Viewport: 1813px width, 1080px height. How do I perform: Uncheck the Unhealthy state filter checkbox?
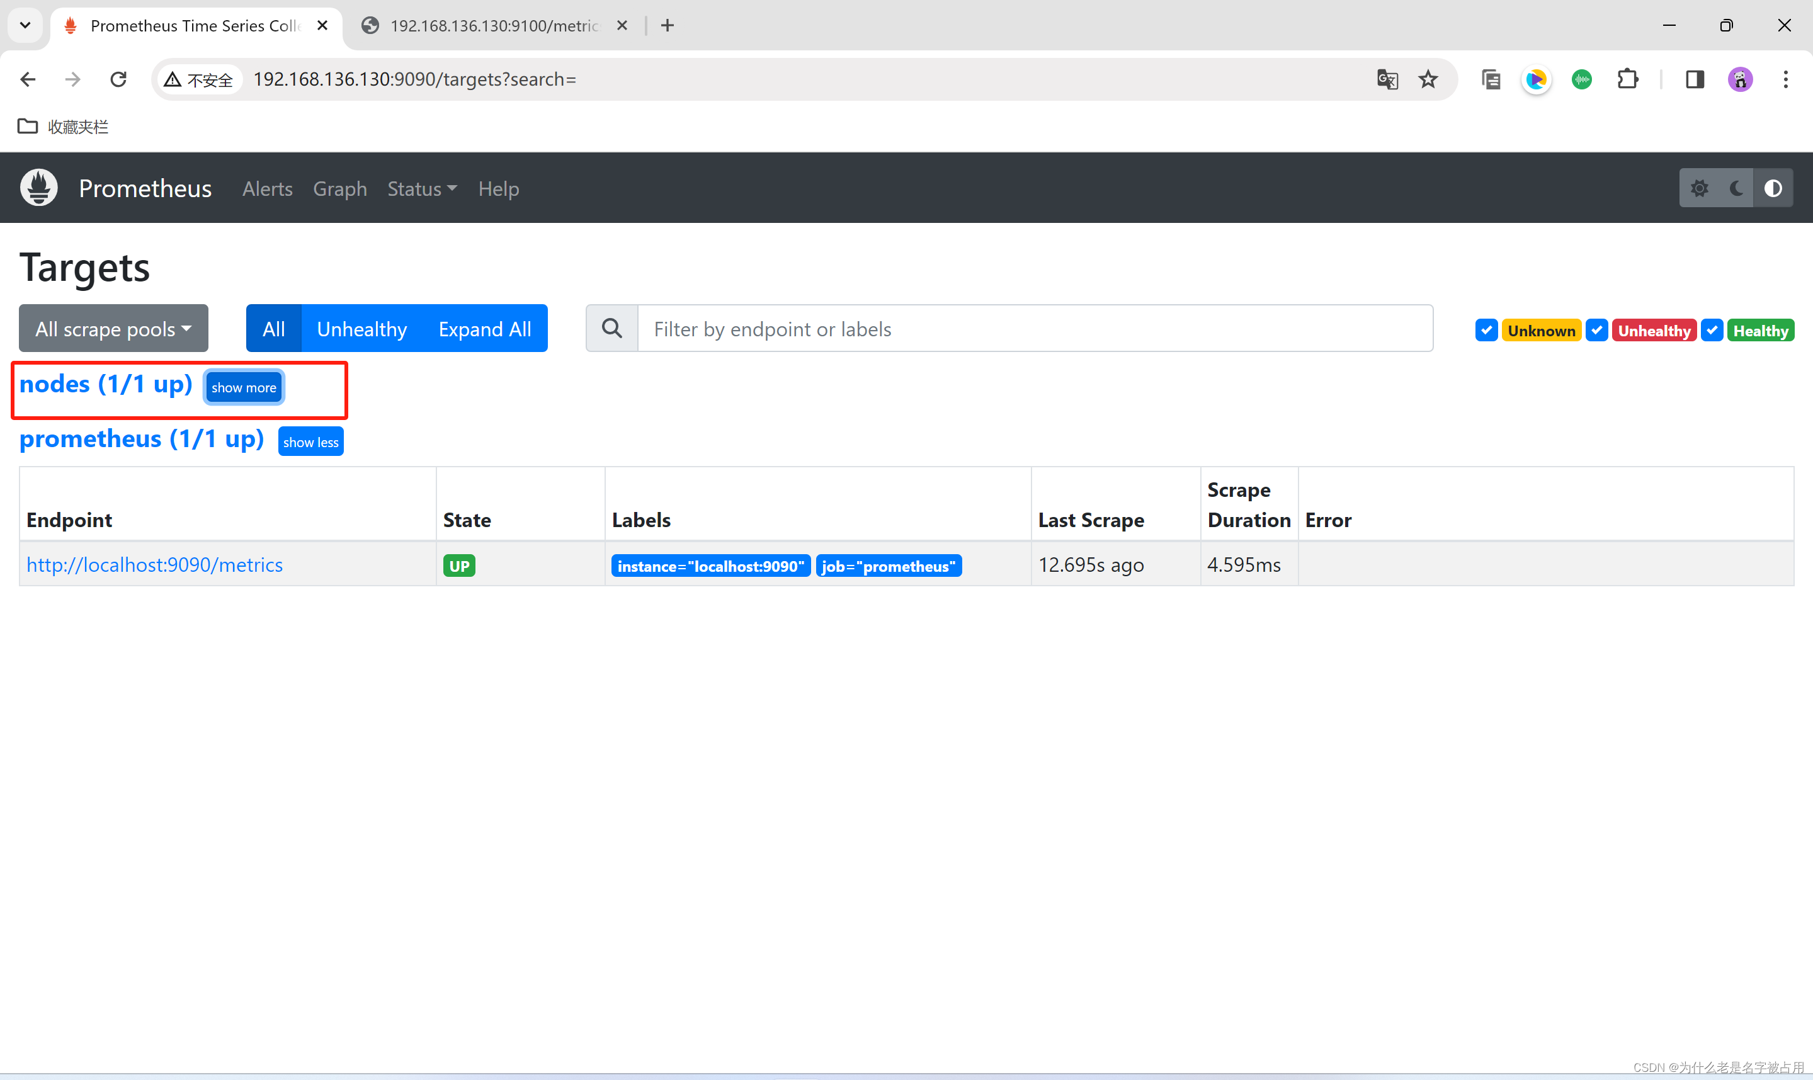coord(1596,331)
